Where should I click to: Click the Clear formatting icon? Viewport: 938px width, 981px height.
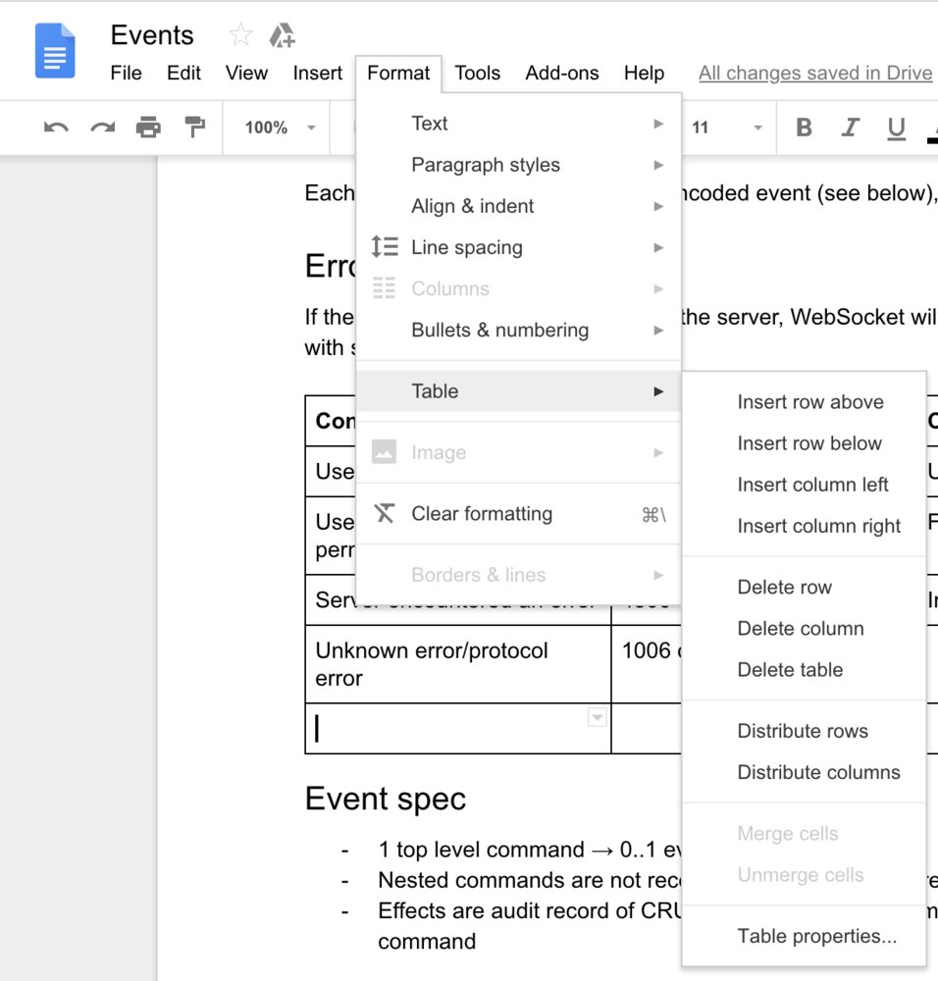(x=385, y=514)
